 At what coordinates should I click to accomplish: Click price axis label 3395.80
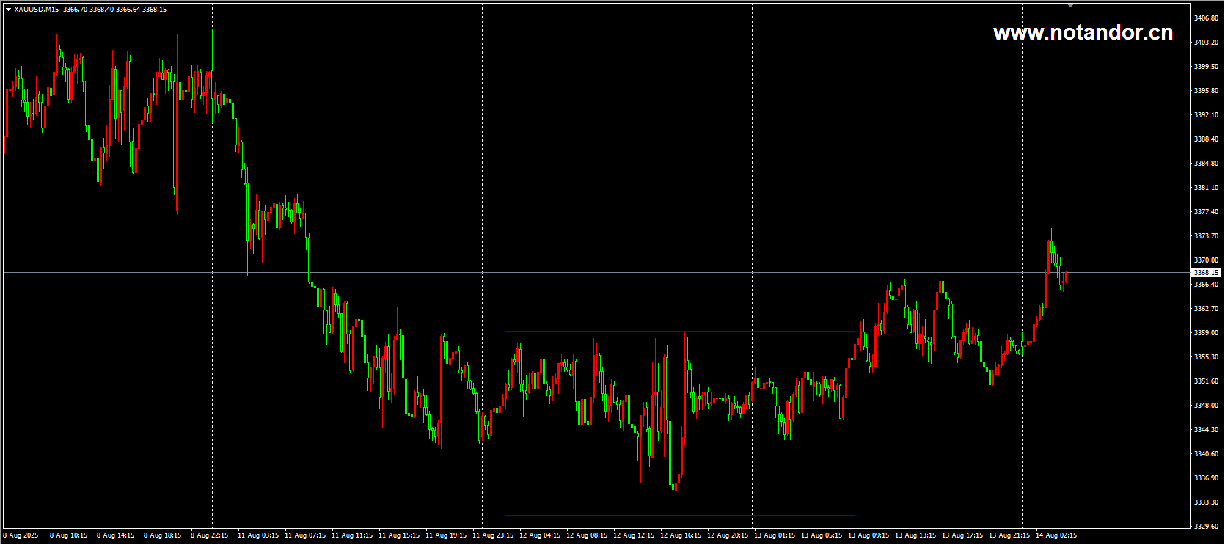pos(1207,91)
